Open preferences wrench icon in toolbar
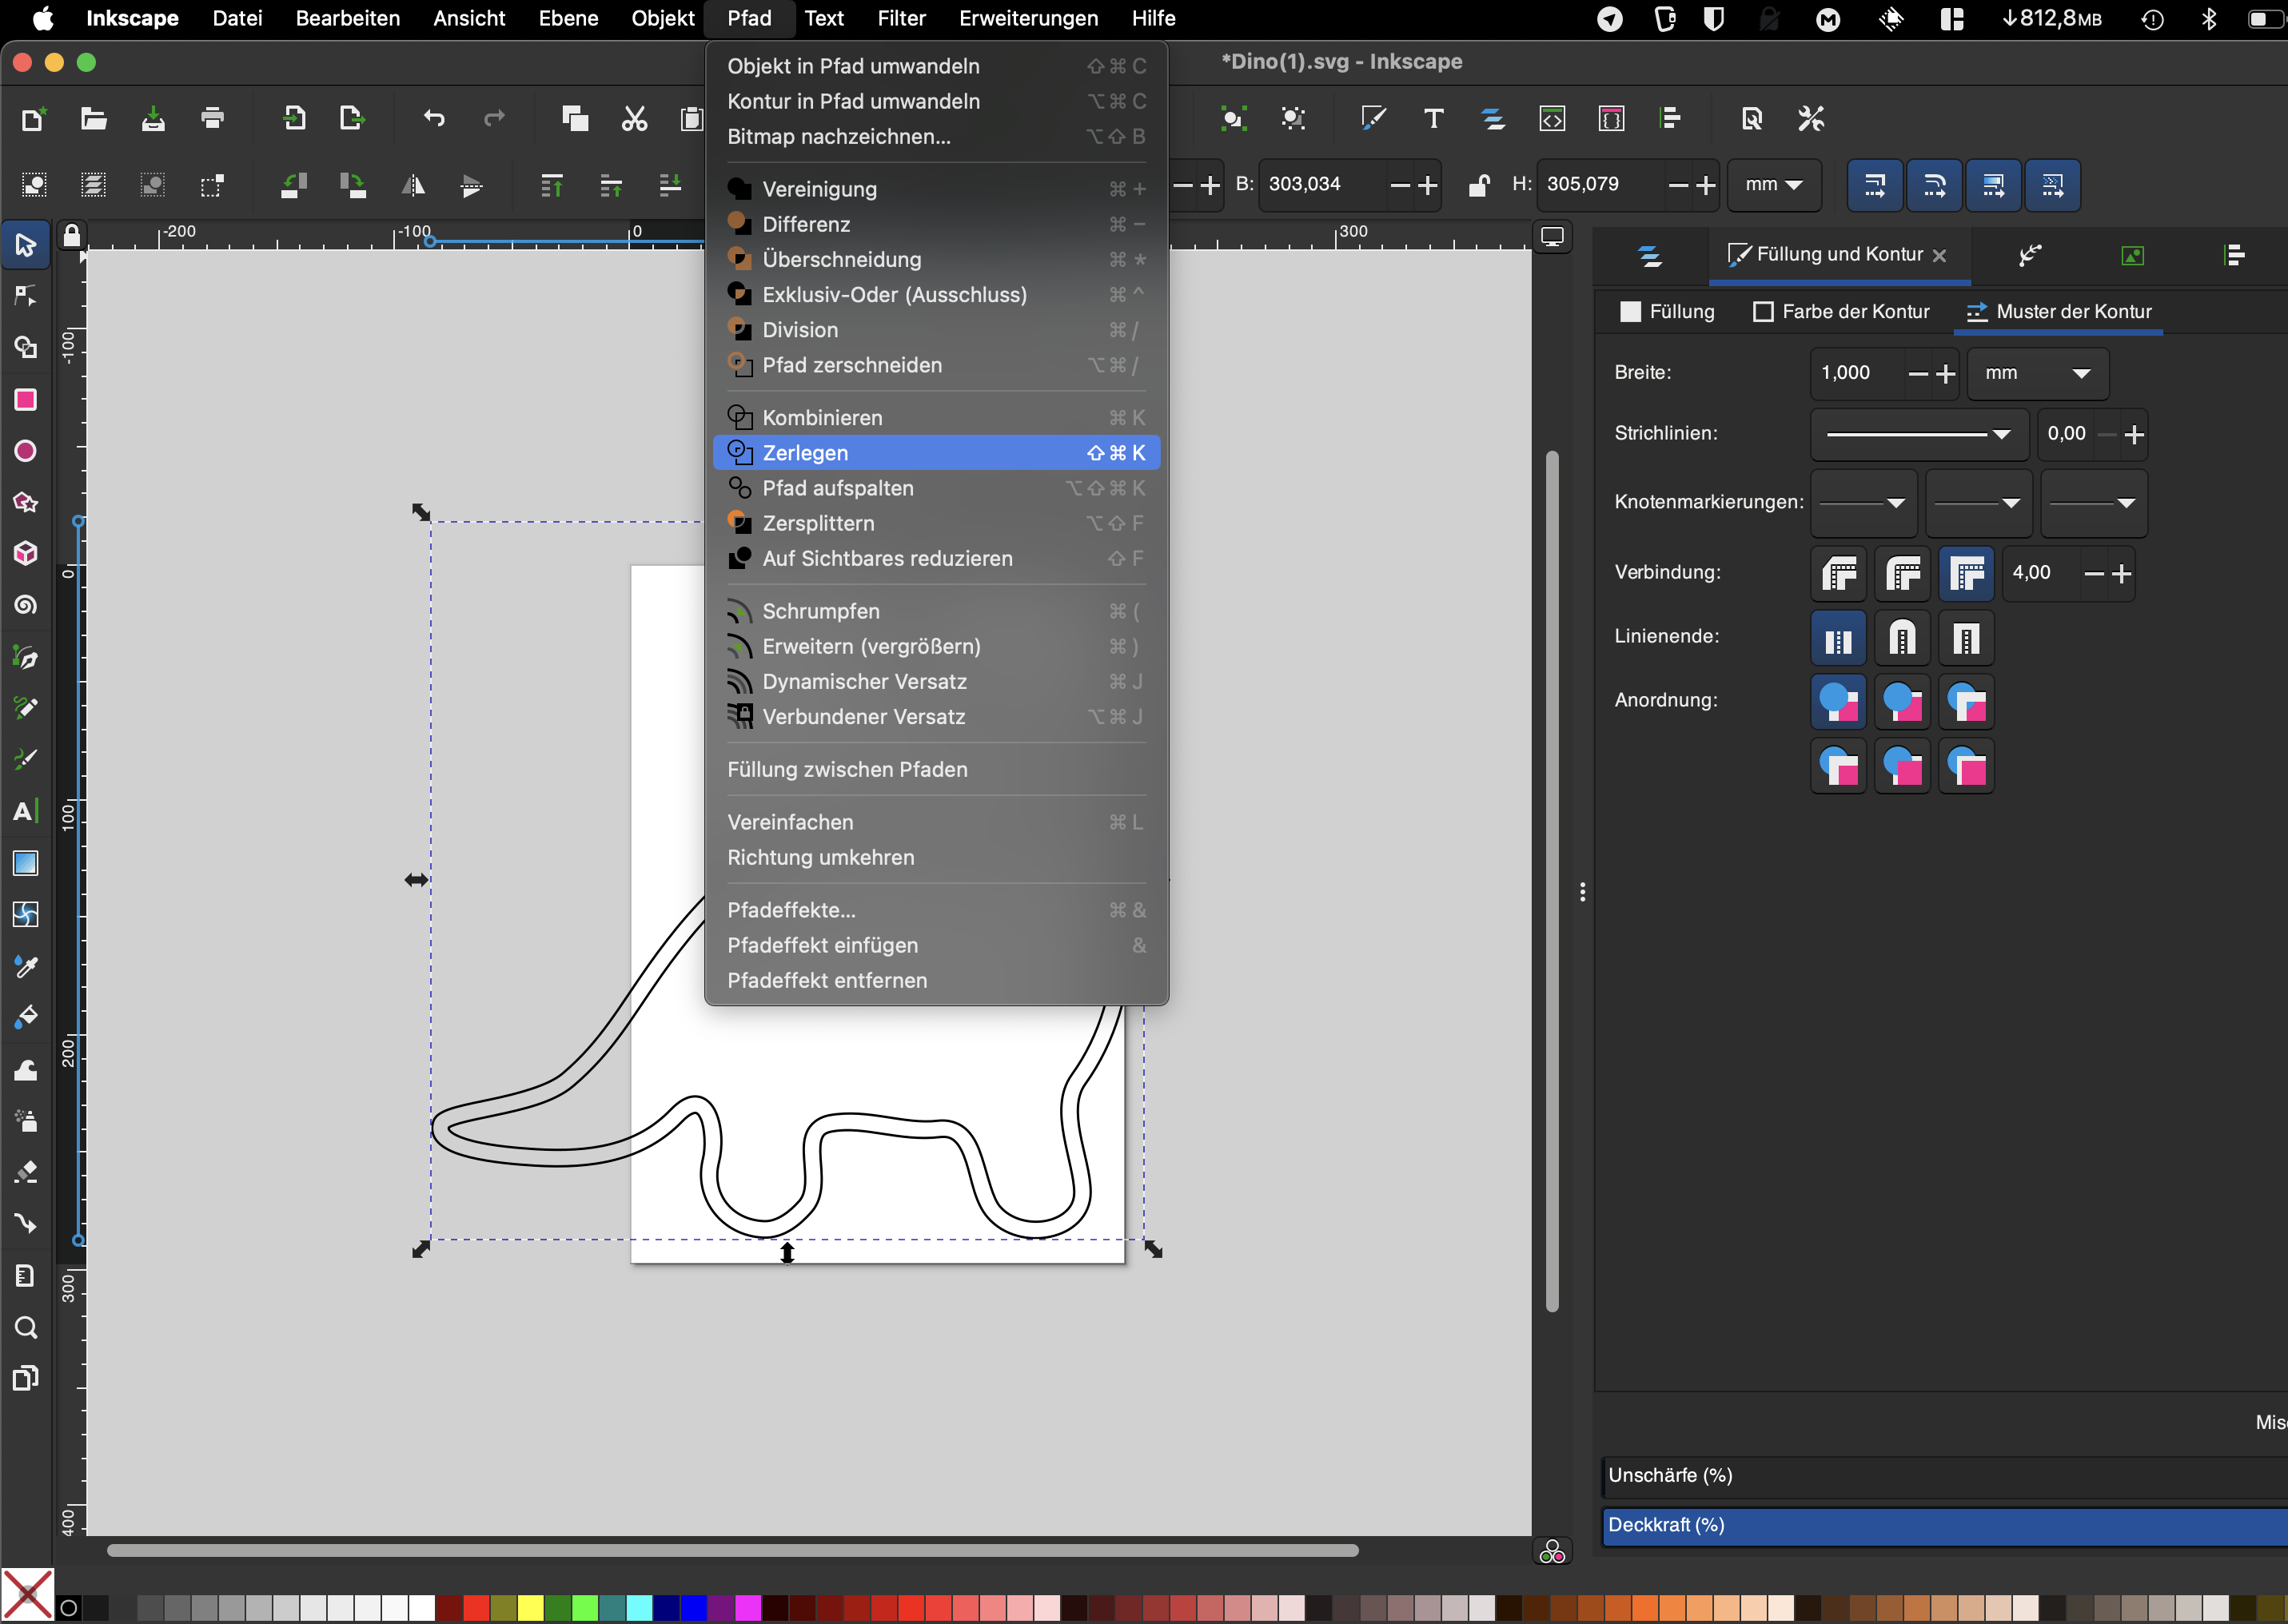This screenshot has height=1624, width=2288. coord(1811,119)
